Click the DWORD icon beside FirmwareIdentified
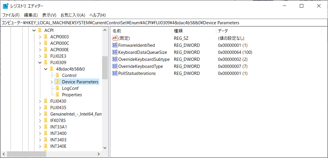This screenshot has width=328, height=158. coord(115,45)
